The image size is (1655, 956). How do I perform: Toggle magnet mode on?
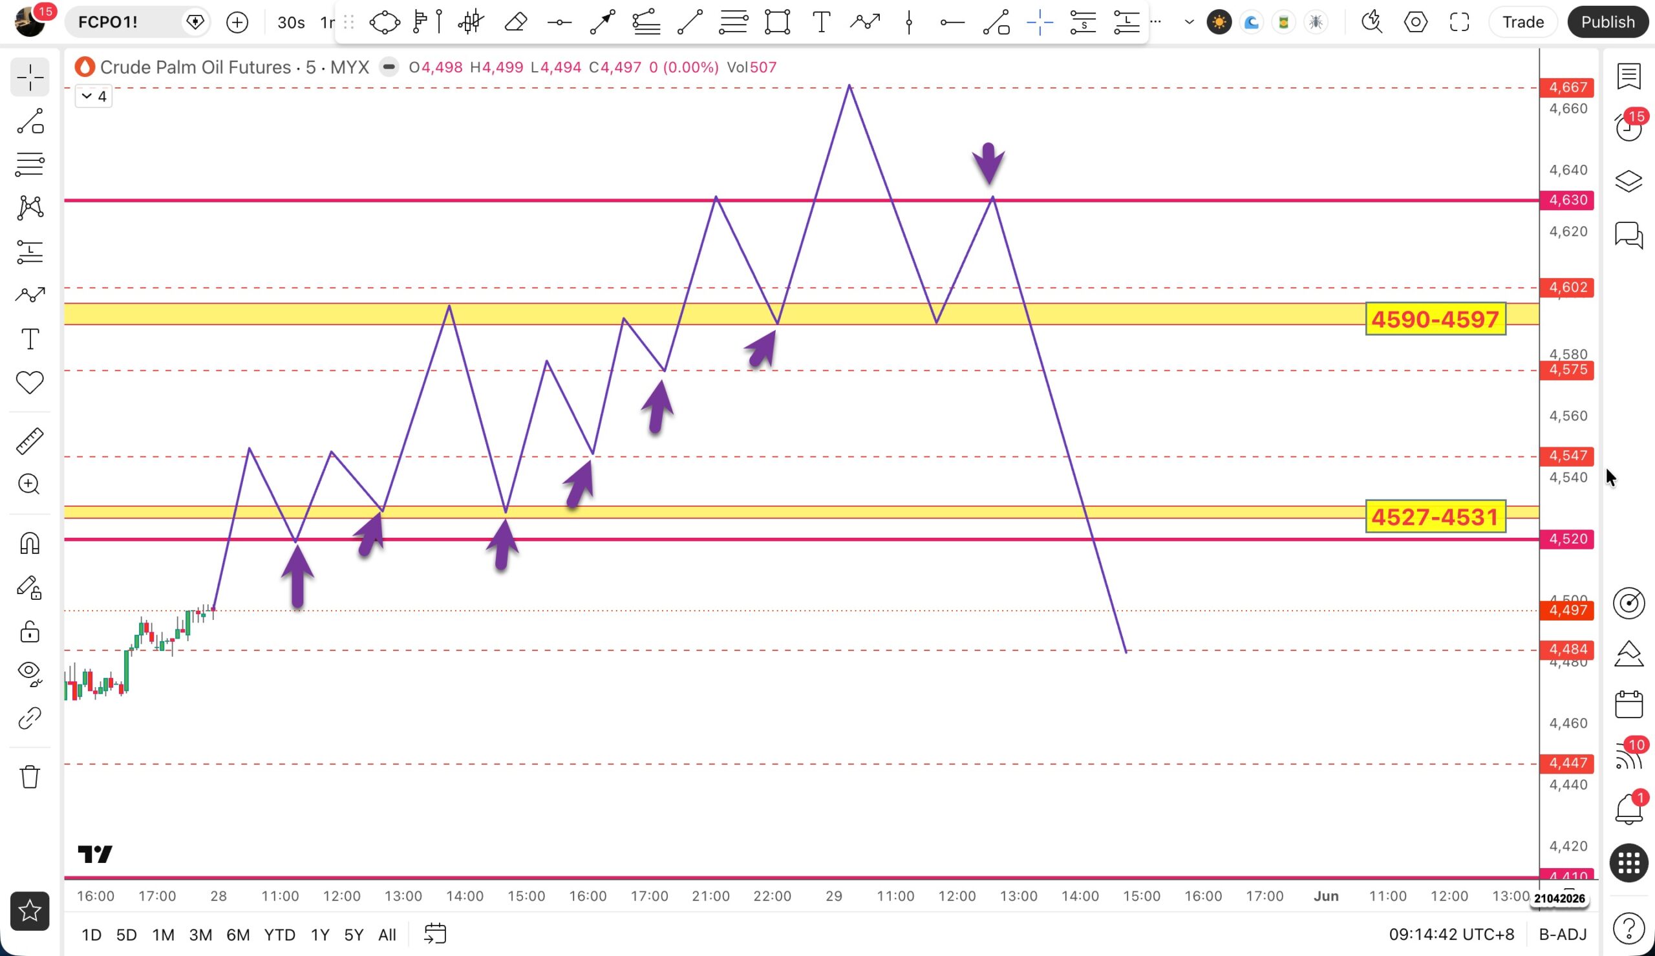pyautogui.click(x=30, y=544)
